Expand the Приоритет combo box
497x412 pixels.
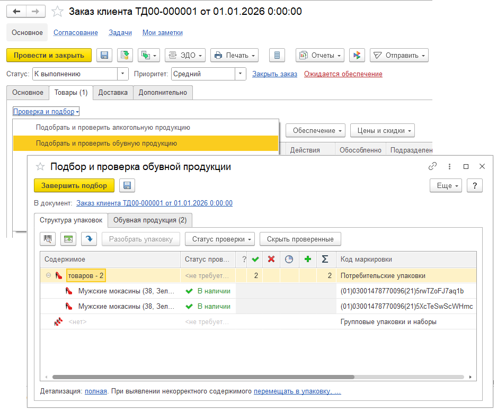241,74
